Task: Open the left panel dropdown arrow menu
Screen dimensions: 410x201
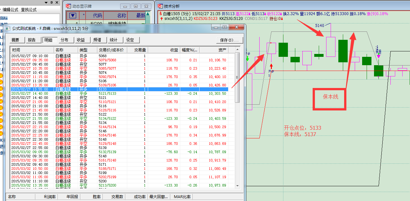Action: pyautogui.click(x=46, y=3)
